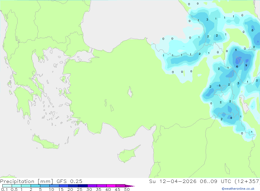Select the legend label '25'

pyautogui.click(x=80, y=189)
